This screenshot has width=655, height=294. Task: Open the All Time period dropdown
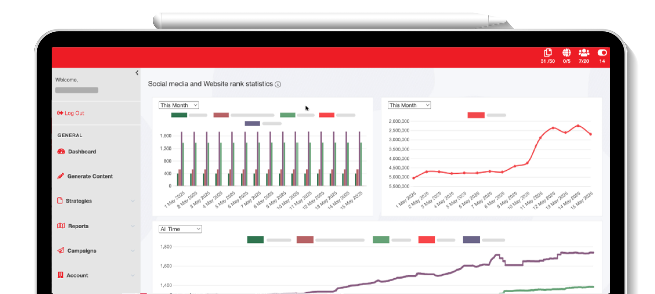tap(180, 229)
